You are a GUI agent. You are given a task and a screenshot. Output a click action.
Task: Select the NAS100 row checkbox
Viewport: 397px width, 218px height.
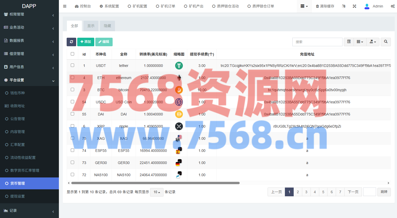coord(72,175)
